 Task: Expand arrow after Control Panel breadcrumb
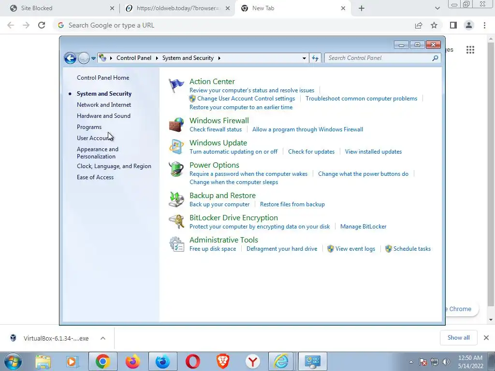point(157,58)
